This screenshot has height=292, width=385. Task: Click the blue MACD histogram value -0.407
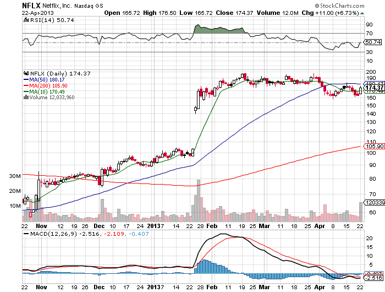[139, 234]
